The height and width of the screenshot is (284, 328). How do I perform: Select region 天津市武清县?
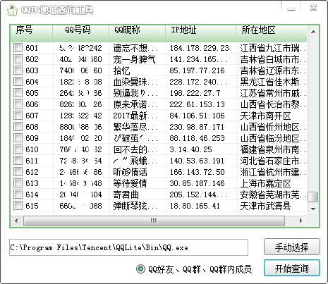[x=265, y=206]
